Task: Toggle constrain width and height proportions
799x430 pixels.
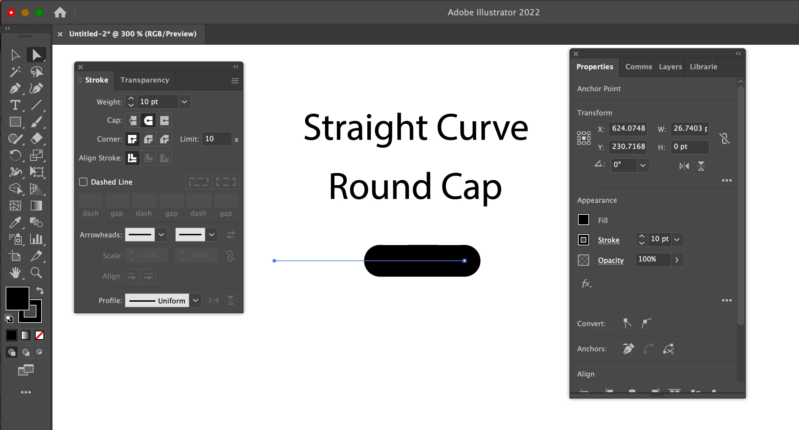Action: pyautogui.click(x=724, y=138)
